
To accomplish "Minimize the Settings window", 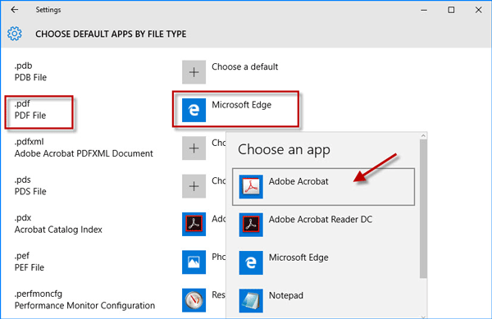I will 424,10.
